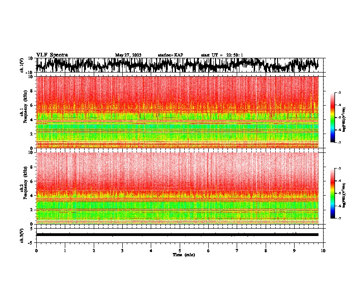
Task: Click time axis tick label "5"
Action: click(x=180, y=251)
